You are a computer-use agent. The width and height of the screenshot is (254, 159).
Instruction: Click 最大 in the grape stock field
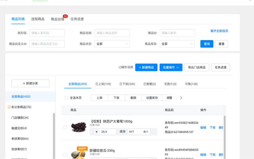point(146,132)
